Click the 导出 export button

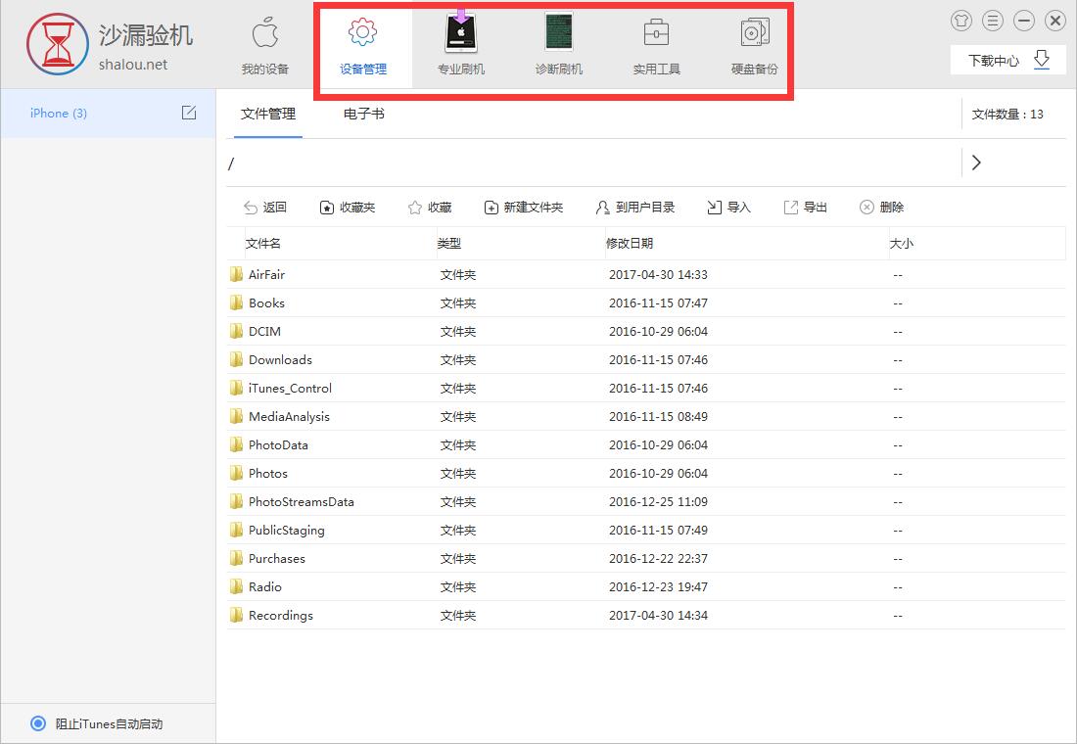point(806,207)
